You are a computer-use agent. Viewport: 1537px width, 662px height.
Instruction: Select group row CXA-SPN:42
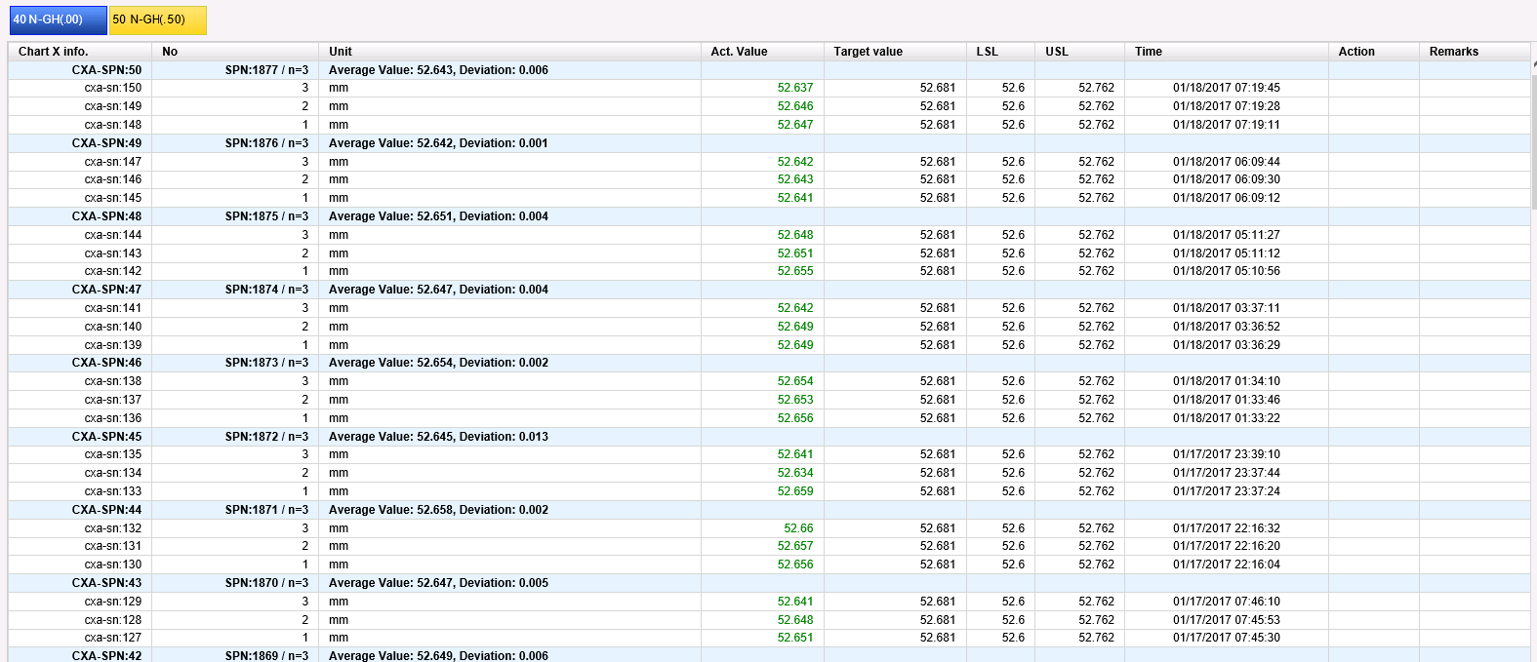pyautogui.click(x=769, y=655)
